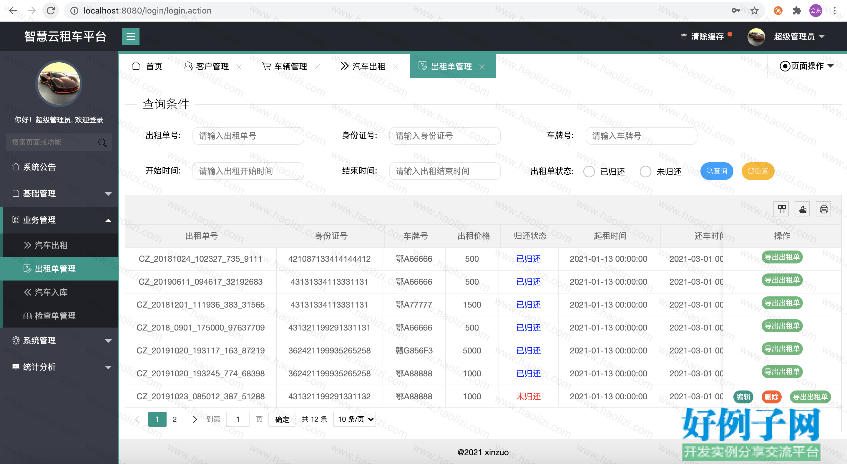Open 检查单管理 in the sidebar

[59, 316]
